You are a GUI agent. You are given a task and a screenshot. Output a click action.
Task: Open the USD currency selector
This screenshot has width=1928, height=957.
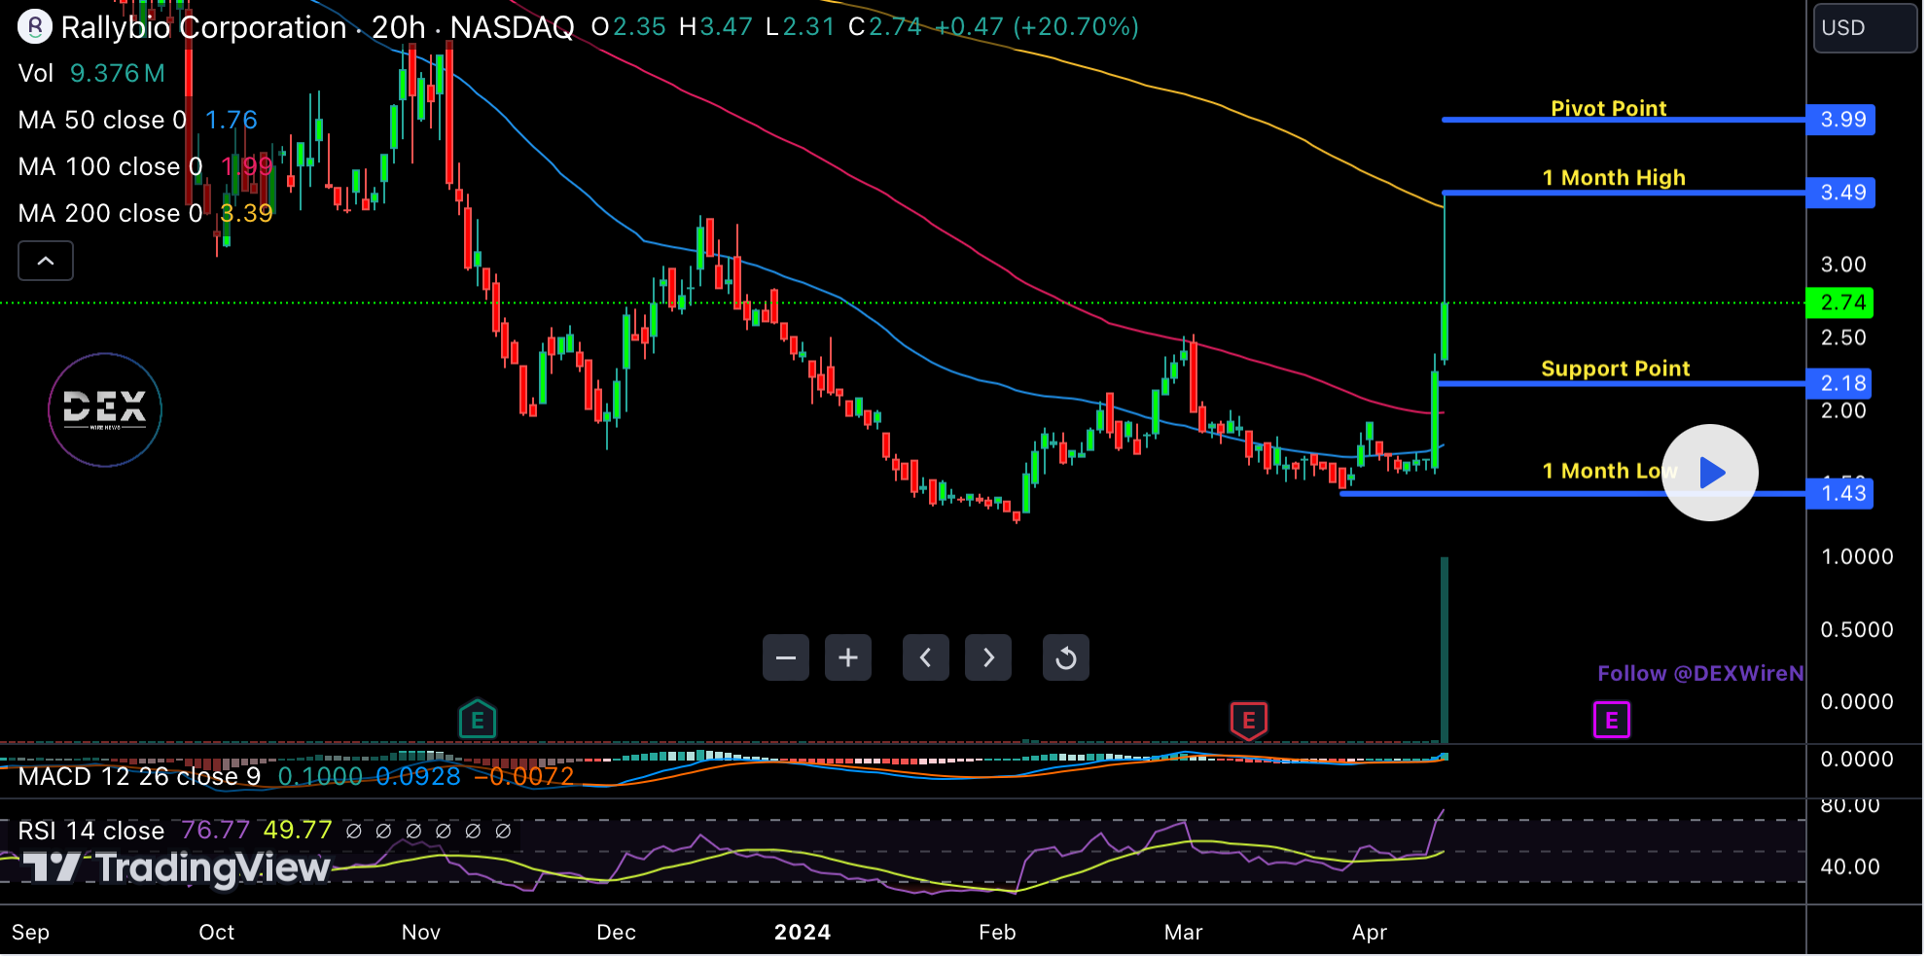[x=1866, y=28]
